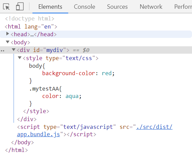Open the app.bundle.js script source link

pyautogui.click(x=95, y=130)
